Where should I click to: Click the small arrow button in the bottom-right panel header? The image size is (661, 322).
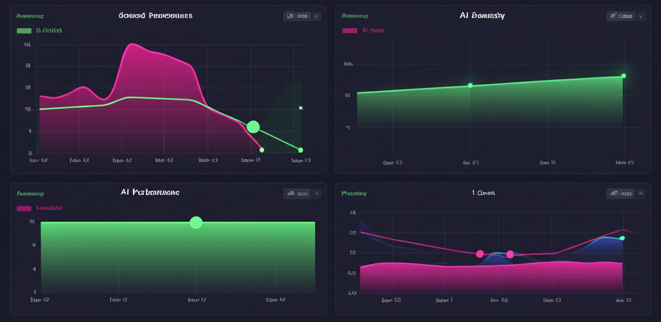coord(640,193)
